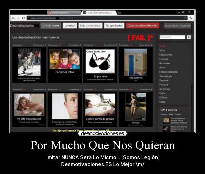Open the 'Deporte' category

(x=164, y=80)
